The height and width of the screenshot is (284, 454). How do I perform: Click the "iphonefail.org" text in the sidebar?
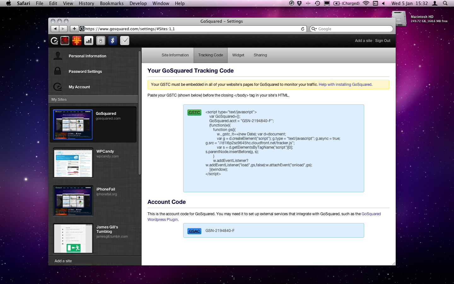point(107,194)
